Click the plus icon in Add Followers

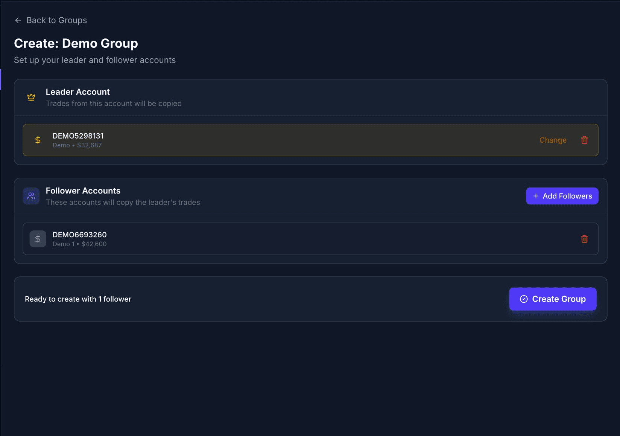tap(535, 196)
